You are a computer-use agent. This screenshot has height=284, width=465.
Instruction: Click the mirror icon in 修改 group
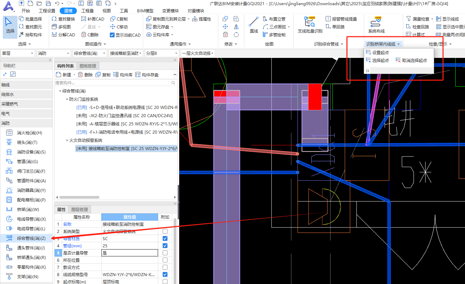pos(236,27)
